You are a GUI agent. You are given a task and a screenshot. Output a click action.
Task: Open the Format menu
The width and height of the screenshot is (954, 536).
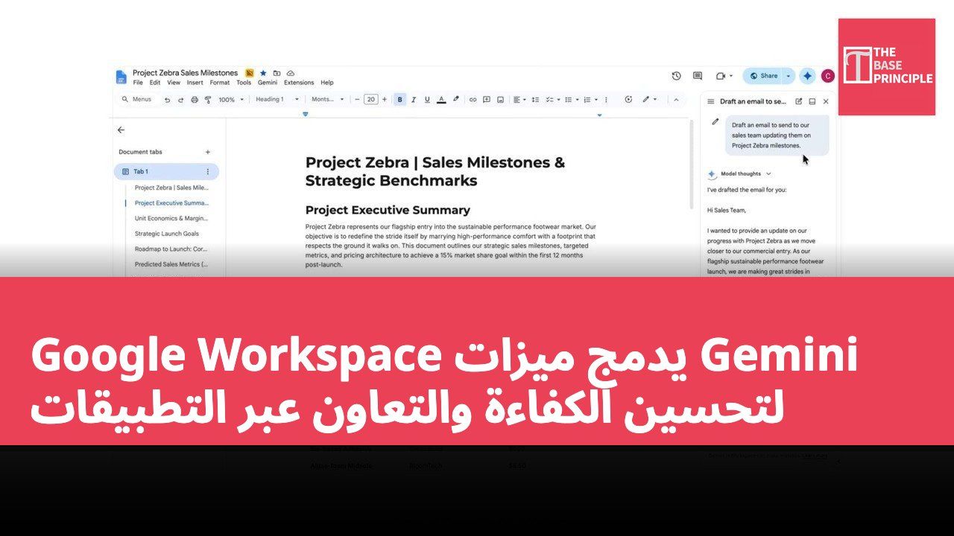tap(220, 83)
